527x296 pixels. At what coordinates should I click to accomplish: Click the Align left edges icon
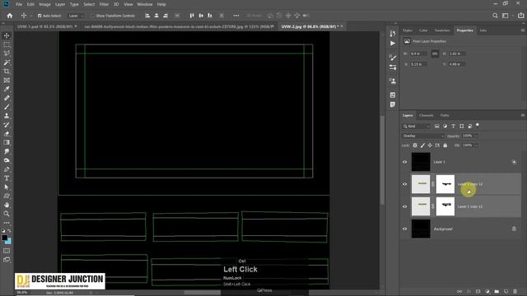[x=147, y=16]
